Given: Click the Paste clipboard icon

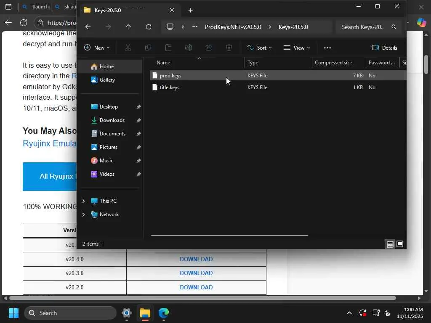Looking at the screenshot, I should point(168,48).
